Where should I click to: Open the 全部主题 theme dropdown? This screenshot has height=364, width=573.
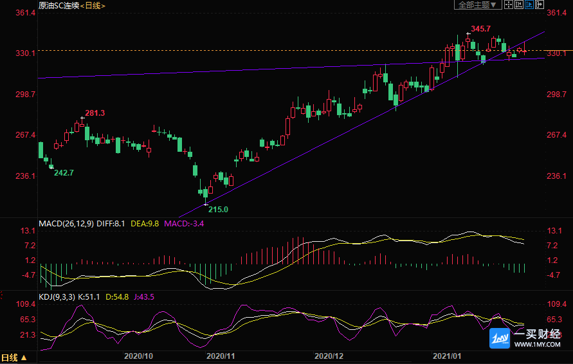478,5
